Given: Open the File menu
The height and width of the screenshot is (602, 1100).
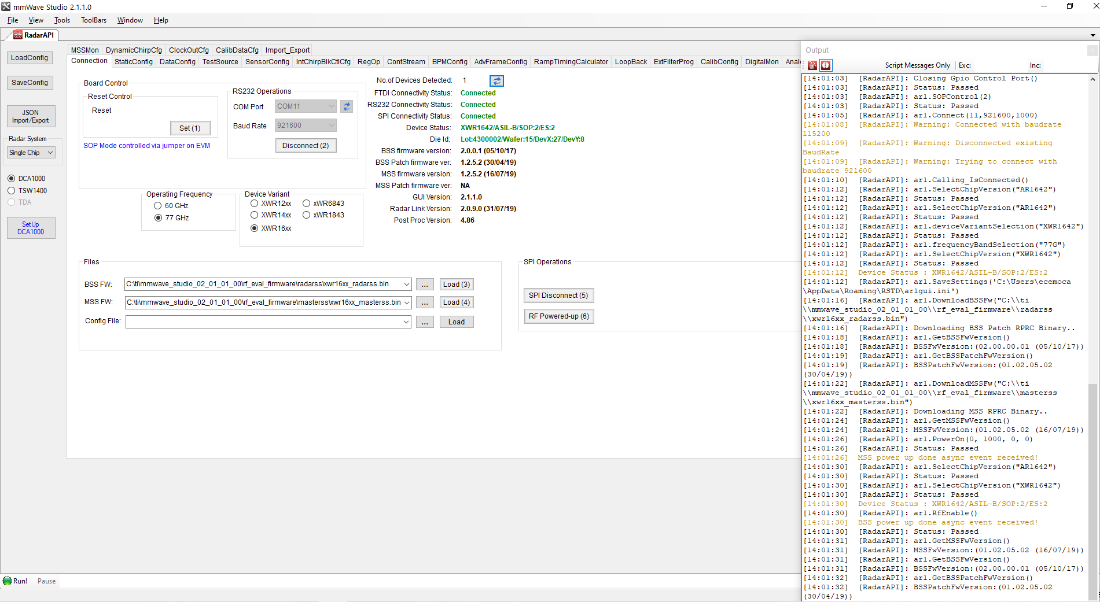Looking at the screenshot, I should tap(13, 20).
